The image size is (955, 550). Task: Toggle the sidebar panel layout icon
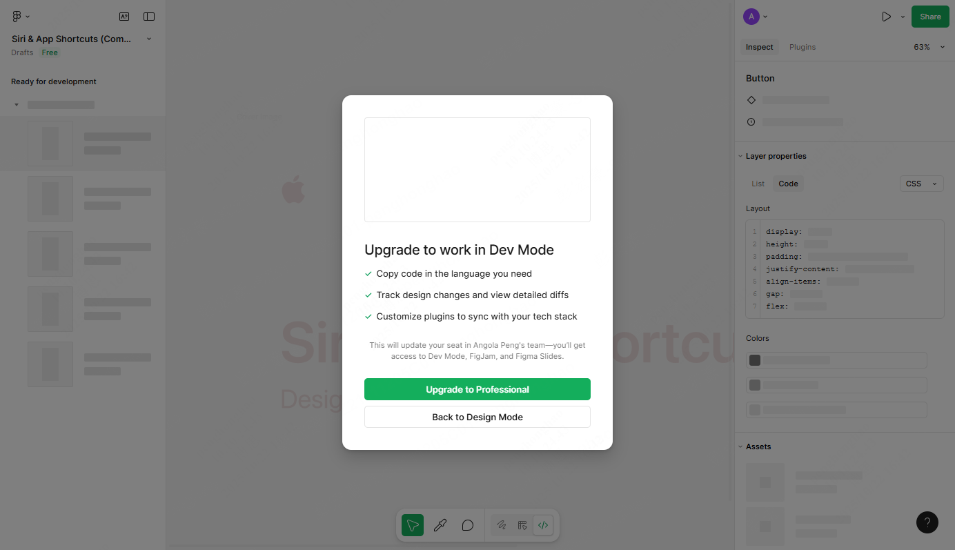[x=149, y=17]
